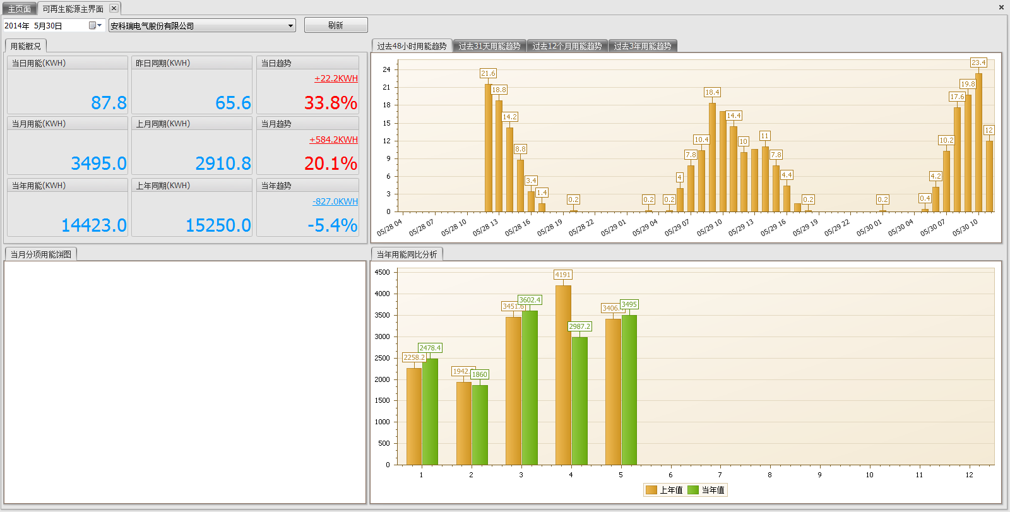The height and width of the screenshot is (512, 1010).
Task: Select the 用能概况 panel tab
Action: click(25, 46)
